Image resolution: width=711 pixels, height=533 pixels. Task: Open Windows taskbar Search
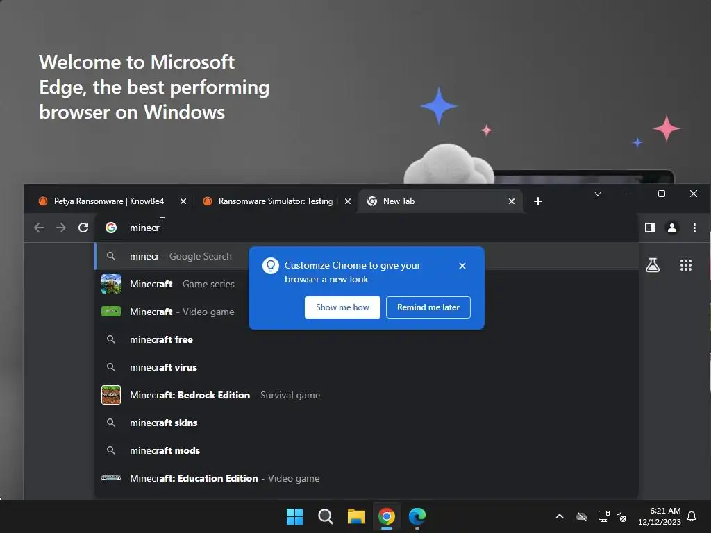[325, 516]
